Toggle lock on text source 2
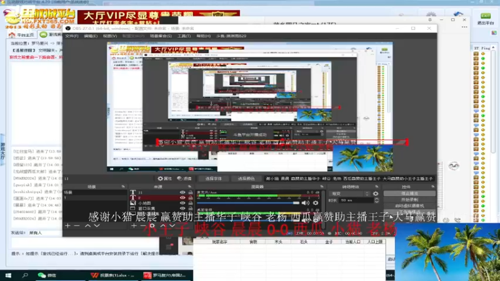 191,197
